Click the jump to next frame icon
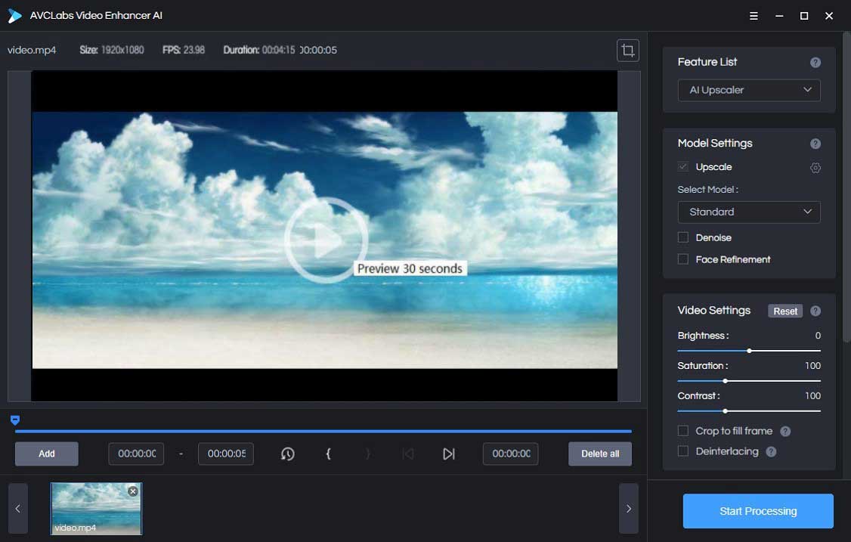The height and width of the screenshot is (542, 851). tap(448, 454)
